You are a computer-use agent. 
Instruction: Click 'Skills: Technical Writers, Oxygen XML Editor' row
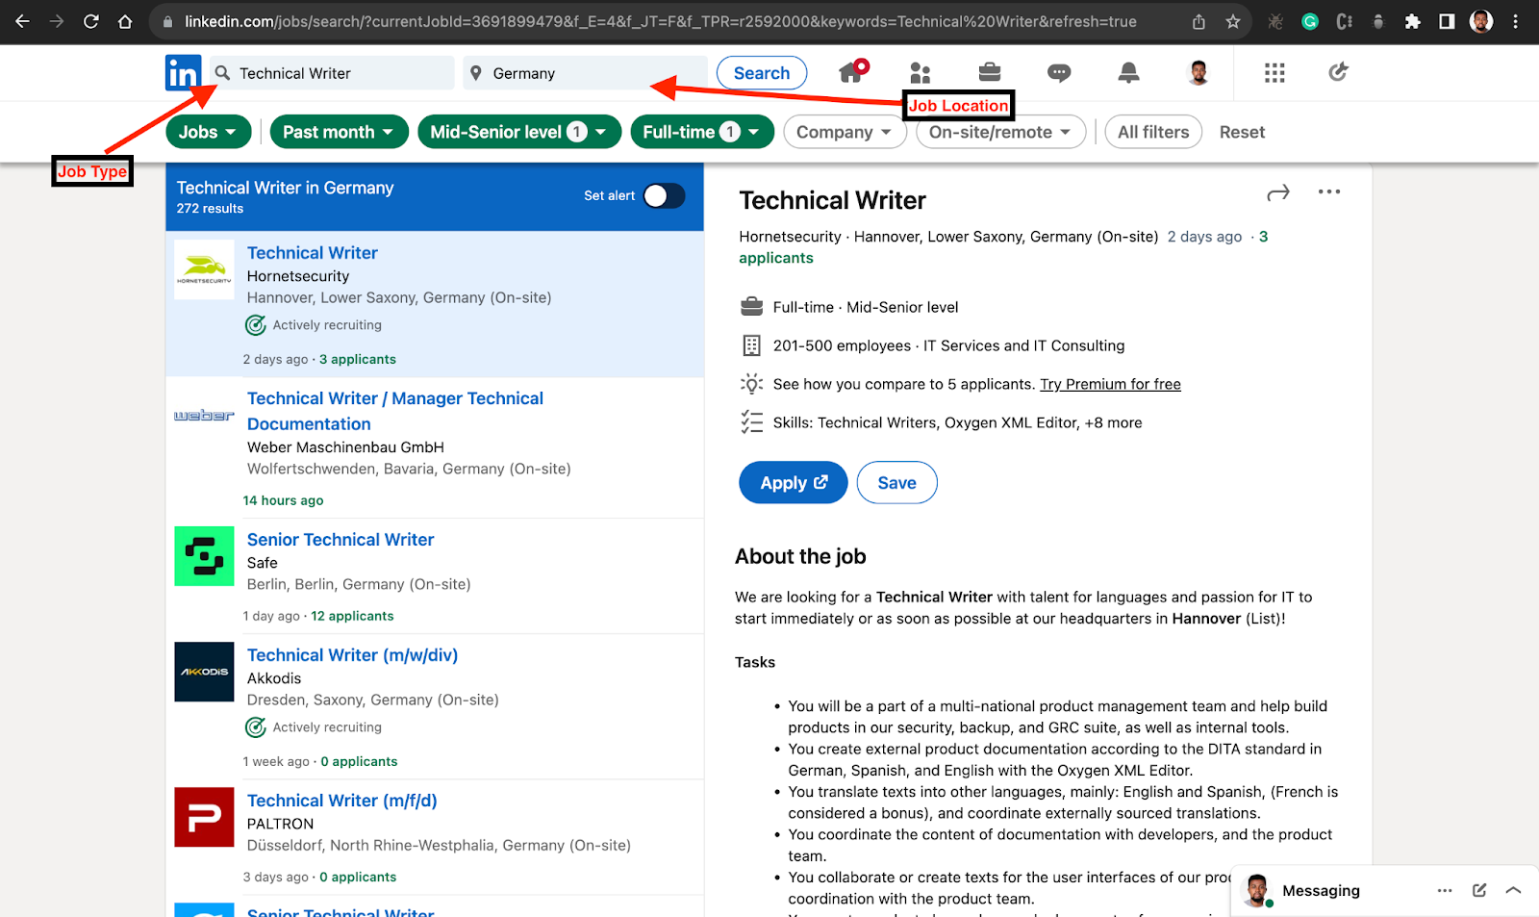pos(942,422)
